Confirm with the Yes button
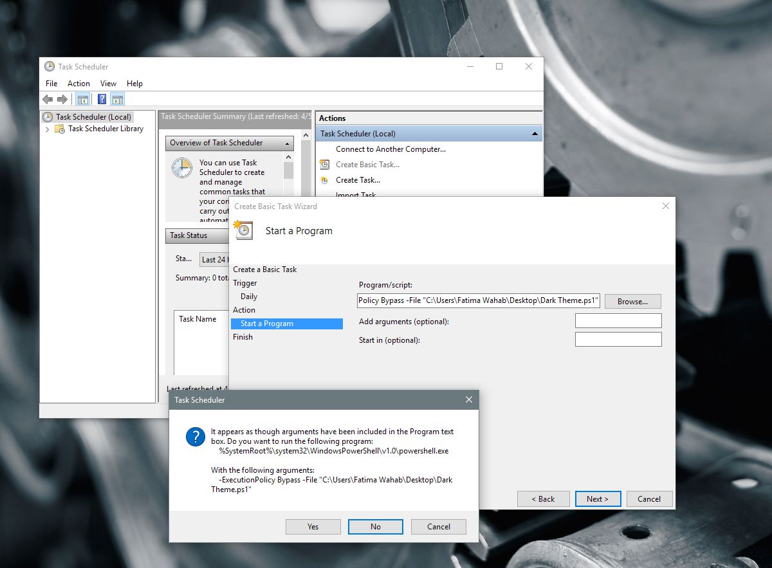772x568 pixels. tap(313, 527)
